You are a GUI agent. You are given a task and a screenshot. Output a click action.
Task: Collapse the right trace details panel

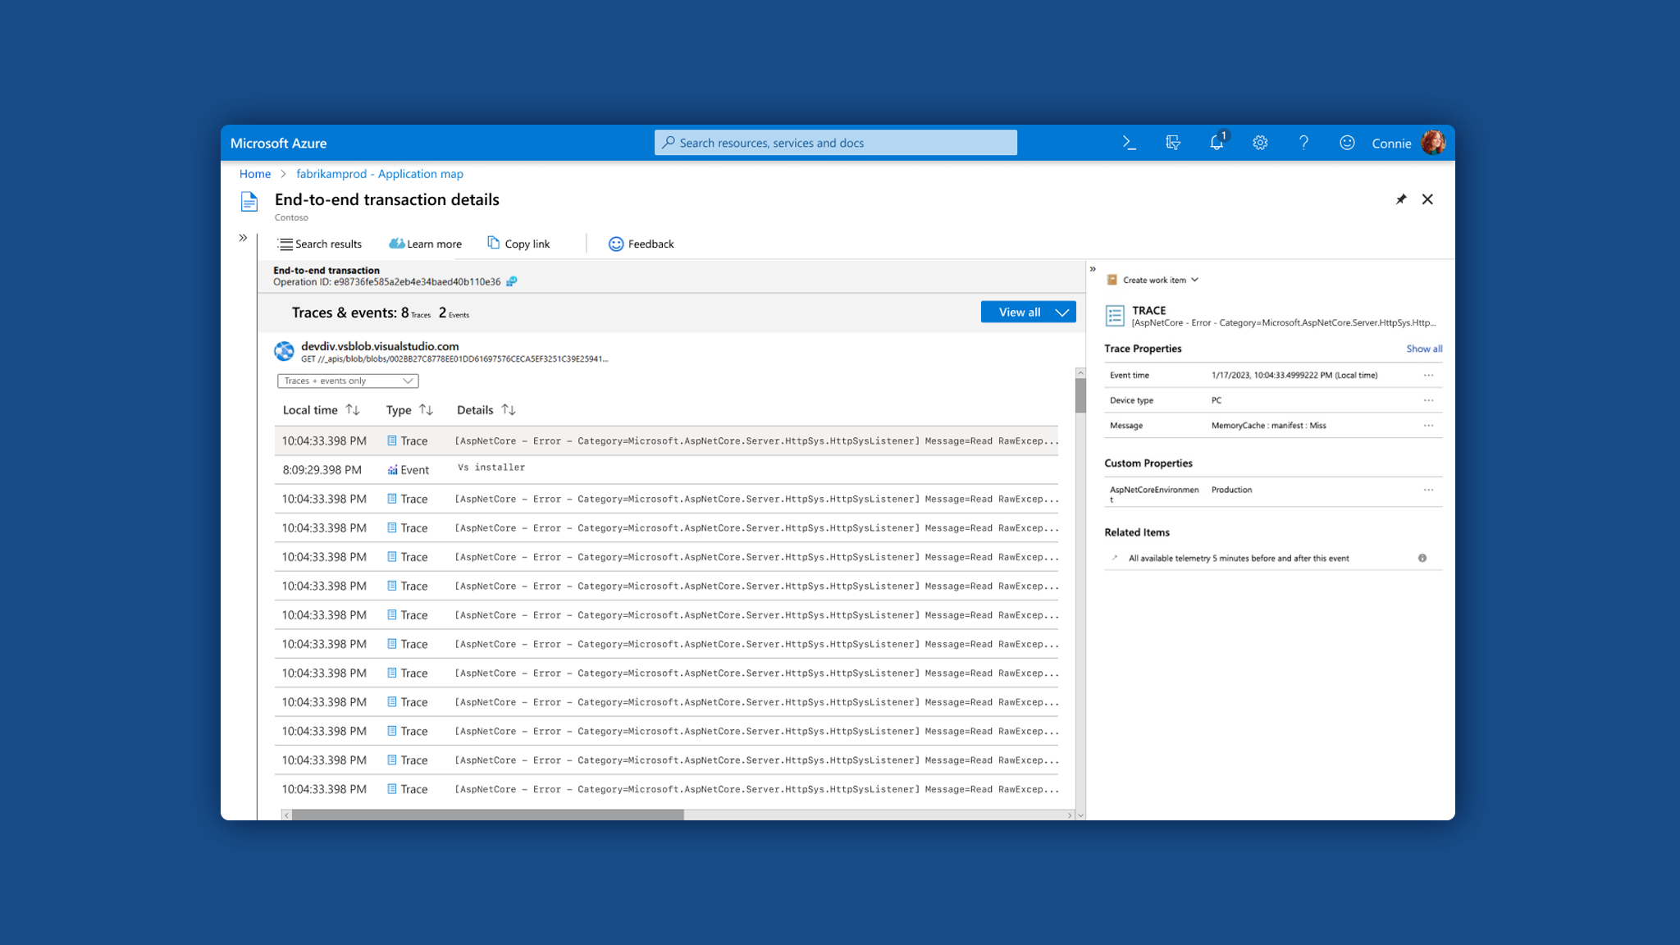click(1093, 269)
